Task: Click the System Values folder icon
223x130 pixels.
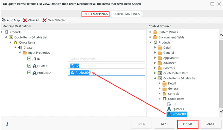Action: 155,32
